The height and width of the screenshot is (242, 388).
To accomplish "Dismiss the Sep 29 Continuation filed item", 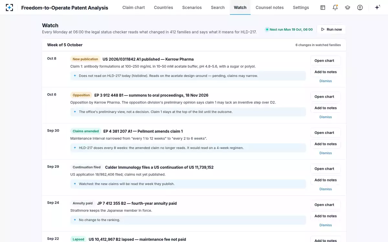I will pos(326,189).
